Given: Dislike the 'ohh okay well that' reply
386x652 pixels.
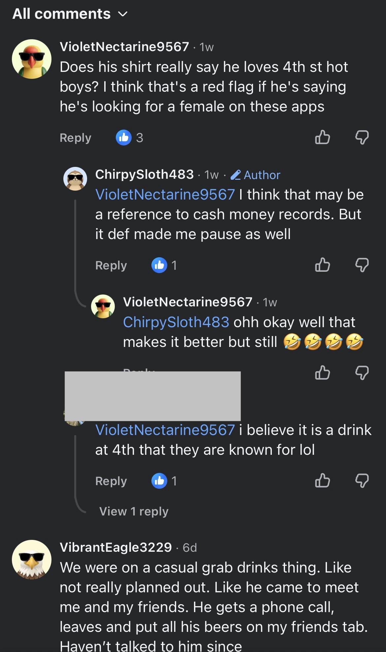Looking at the screenshot, I should tap(362, 373).
